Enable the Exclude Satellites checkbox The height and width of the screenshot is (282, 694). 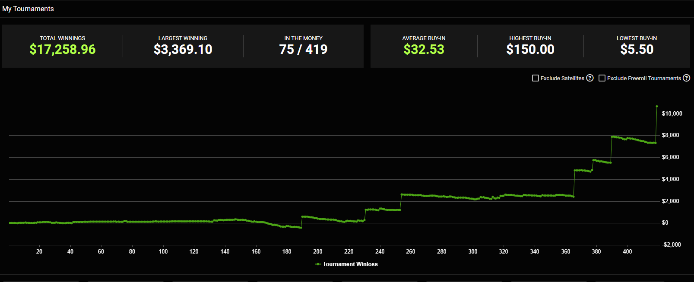536,78
